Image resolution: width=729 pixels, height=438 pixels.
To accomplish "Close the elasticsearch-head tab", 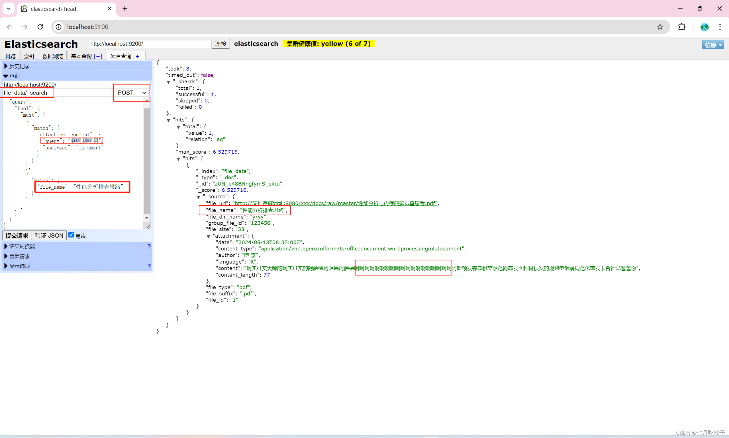I will pyautogui.click(x=109, y=9).
